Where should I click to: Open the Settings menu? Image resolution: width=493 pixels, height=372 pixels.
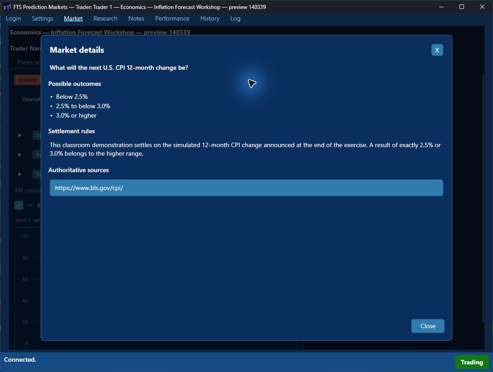click(42, 18)
